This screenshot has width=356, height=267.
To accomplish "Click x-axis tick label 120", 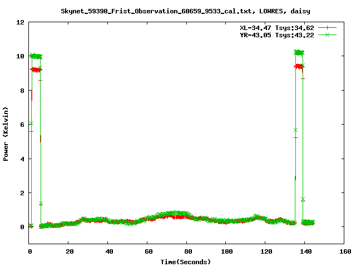I will pyautogui.click(x=266, y=251).
